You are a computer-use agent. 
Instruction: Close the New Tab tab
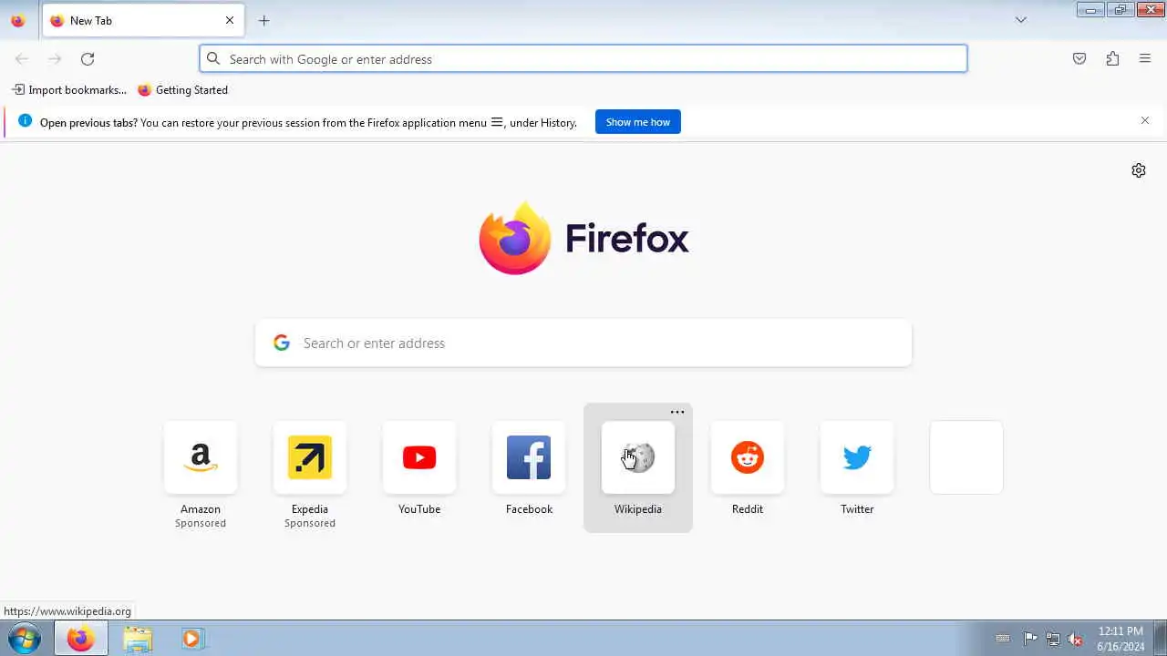pyautogui.click(x=230, y=20)
